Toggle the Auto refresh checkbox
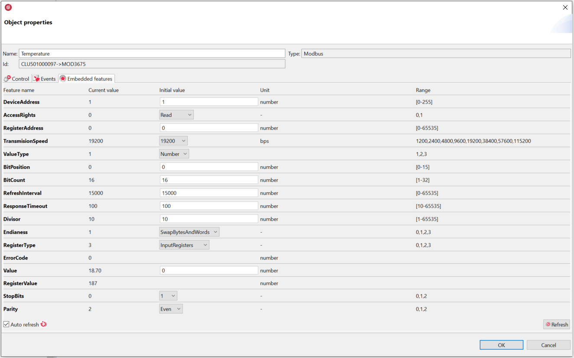The height and width of the screenshot is (358, 574). pos(6,324)
